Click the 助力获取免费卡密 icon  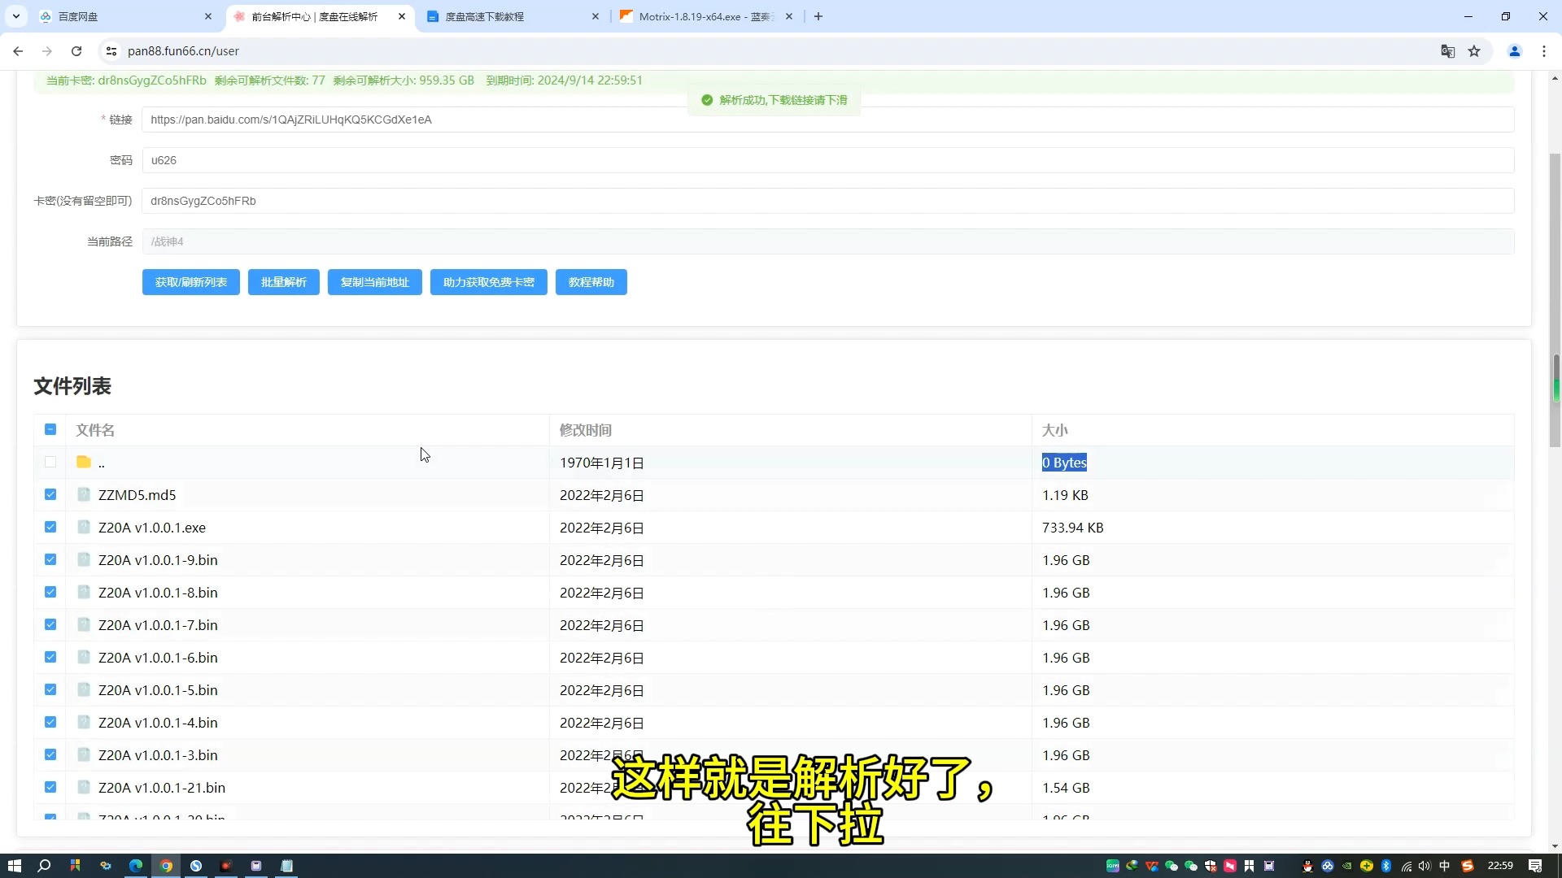pos(489,282)
